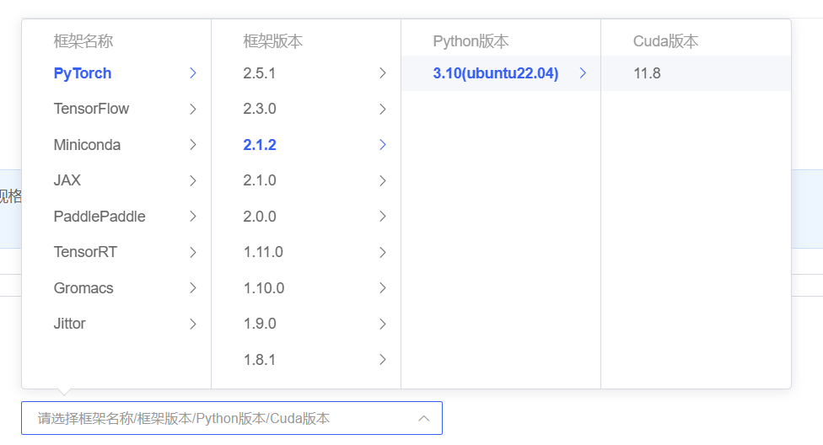Pick JAX in the framework column
Viewport: 823px width, 445px height.
coord(67,180)
